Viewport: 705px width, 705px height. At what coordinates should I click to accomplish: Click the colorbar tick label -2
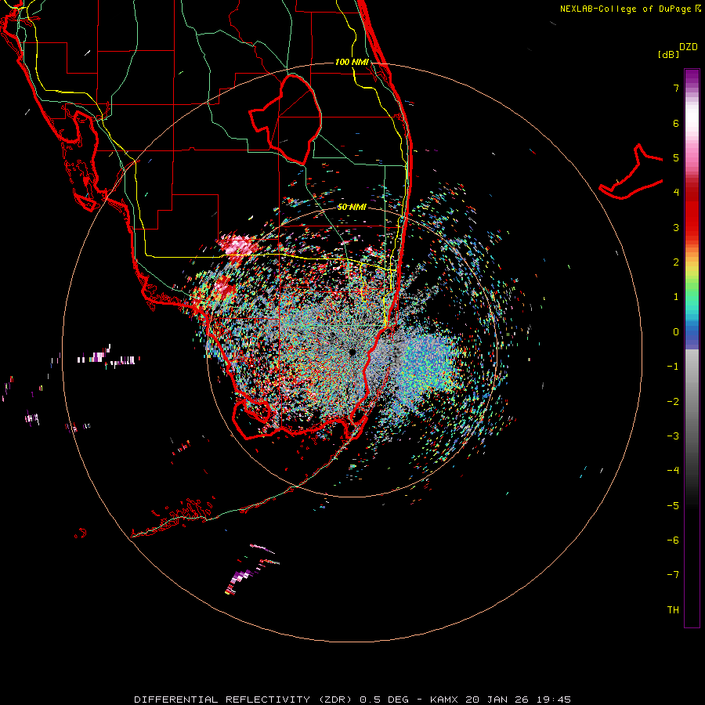point(673,402)
